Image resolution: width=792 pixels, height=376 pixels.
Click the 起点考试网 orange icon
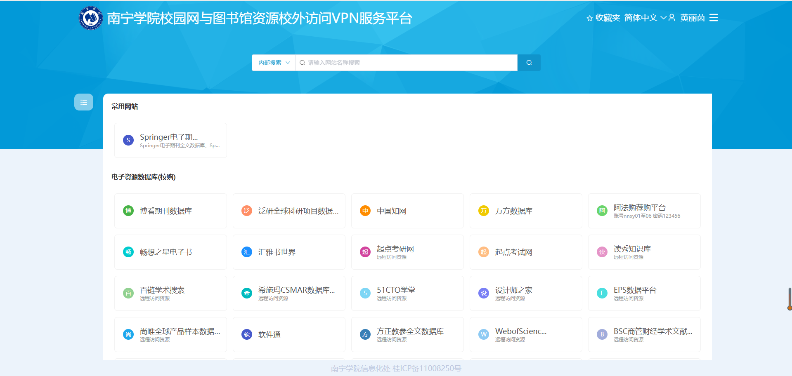coord(484,252)
